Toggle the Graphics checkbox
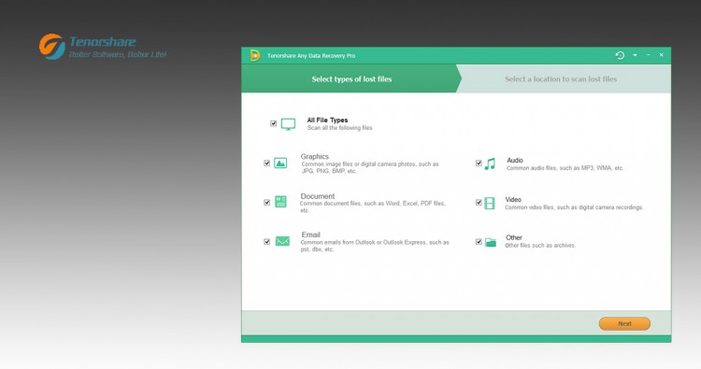Viewport: 701px width, 369px height. tap(267, 163)
